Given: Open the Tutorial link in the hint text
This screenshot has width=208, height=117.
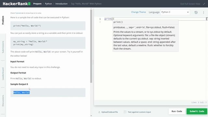Looking at the screenshot, I should pos(18,13).
